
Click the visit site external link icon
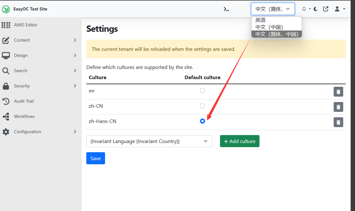325,9
